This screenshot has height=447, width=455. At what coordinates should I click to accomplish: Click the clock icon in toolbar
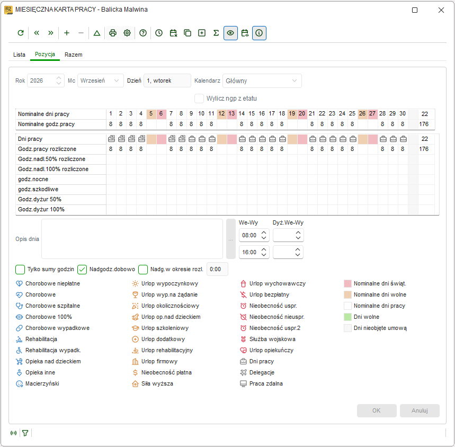(159, 33)
